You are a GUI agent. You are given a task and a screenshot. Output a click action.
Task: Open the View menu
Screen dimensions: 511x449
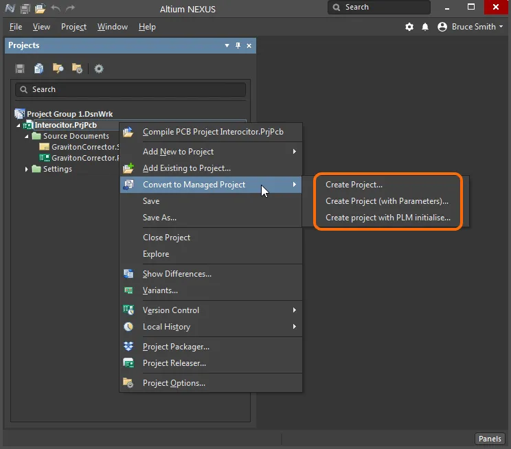tap(41, 27)
